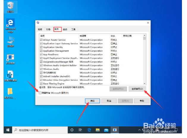This screenshot has height=138, width=187.
Task: Uncheck ActiveX Installer (AxInstSV) checkbox
Action: point(41,76)
